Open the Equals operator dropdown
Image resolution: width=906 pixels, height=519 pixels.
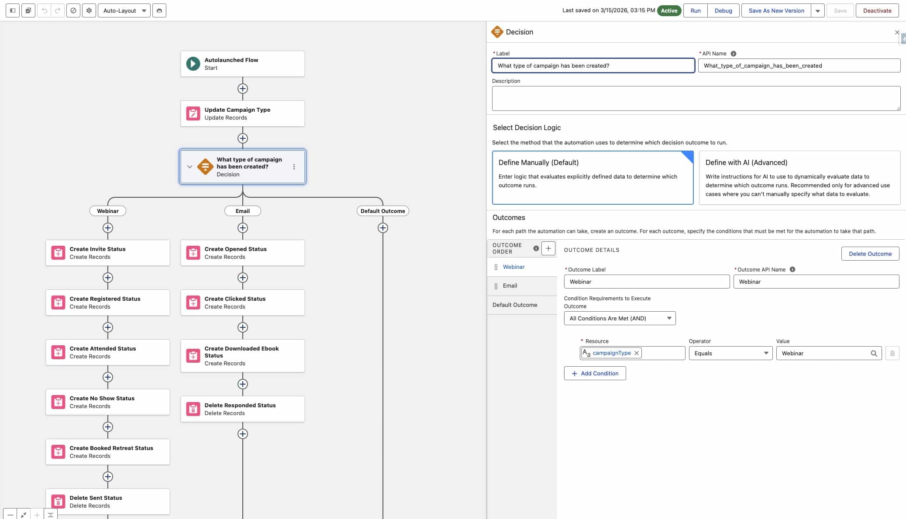(x=730, y=353)
